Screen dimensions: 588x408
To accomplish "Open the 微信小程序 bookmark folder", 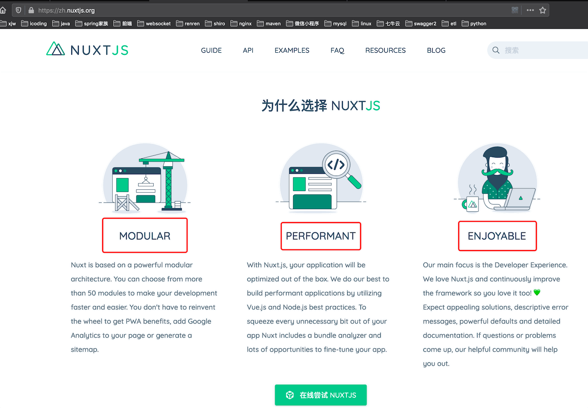I will pos(302,24).
